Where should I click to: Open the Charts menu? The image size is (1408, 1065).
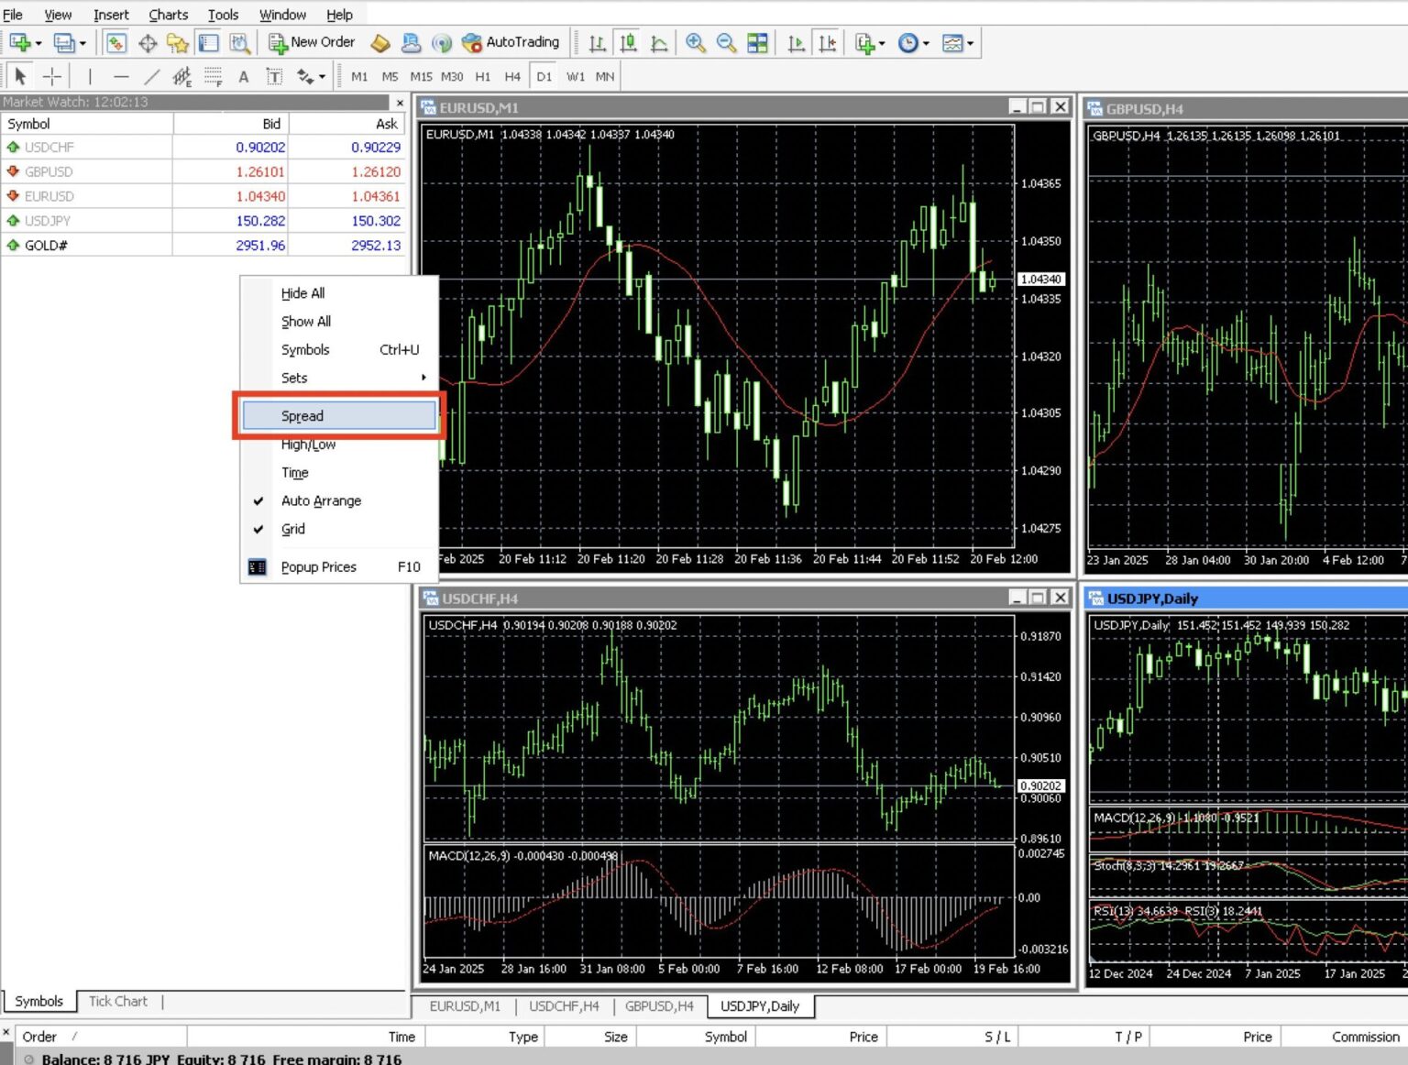[168, 15]
